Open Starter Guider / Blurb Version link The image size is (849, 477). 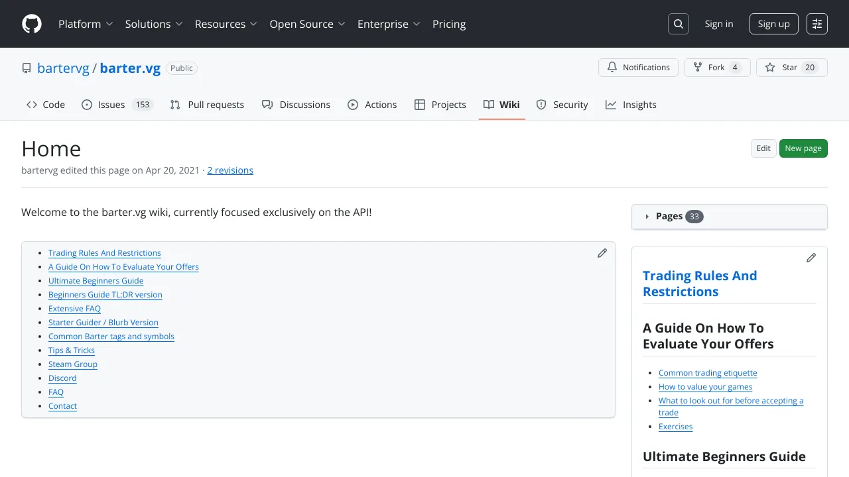[x=103, y=323]
